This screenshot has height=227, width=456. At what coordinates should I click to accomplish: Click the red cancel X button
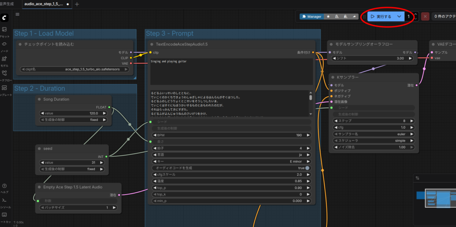(x=425, y=16)
